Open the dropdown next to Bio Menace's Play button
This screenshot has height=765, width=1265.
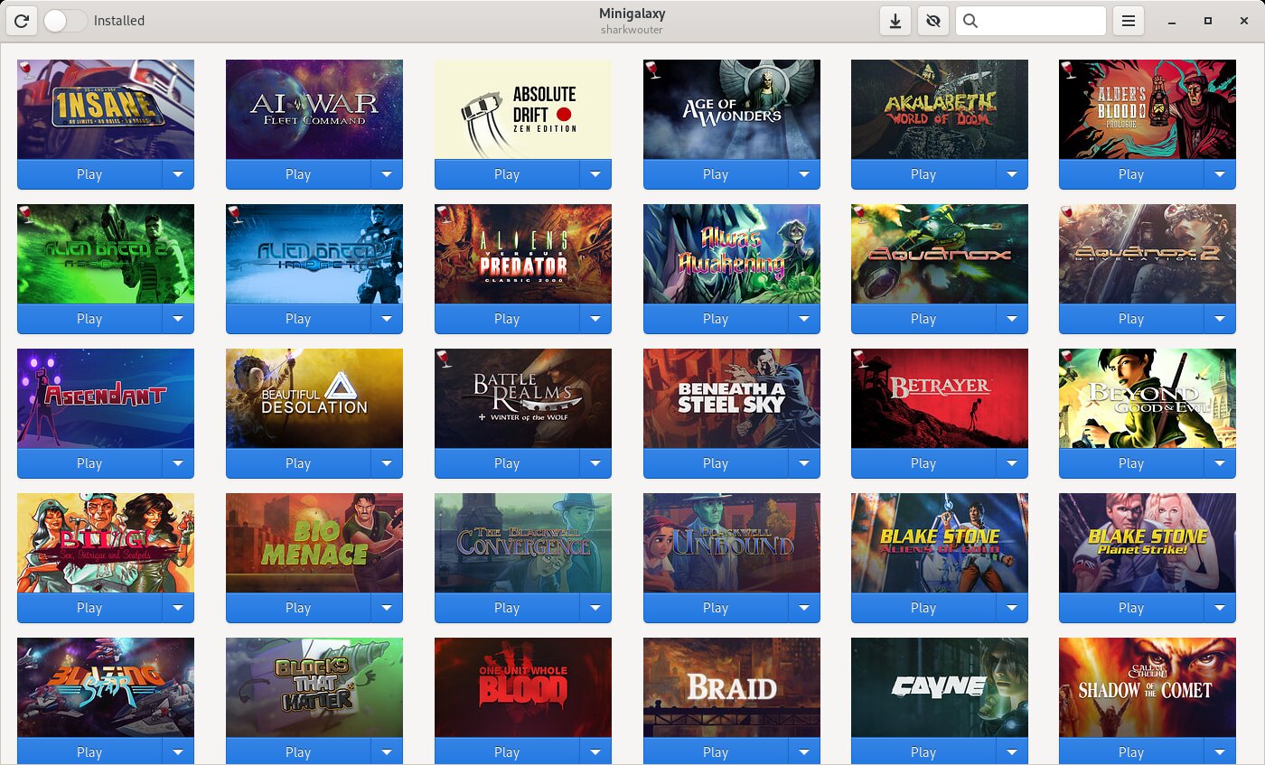tap(387, 607)
